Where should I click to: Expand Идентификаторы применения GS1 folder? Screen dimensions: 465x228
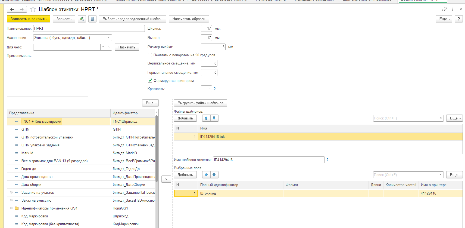(11, 208)
